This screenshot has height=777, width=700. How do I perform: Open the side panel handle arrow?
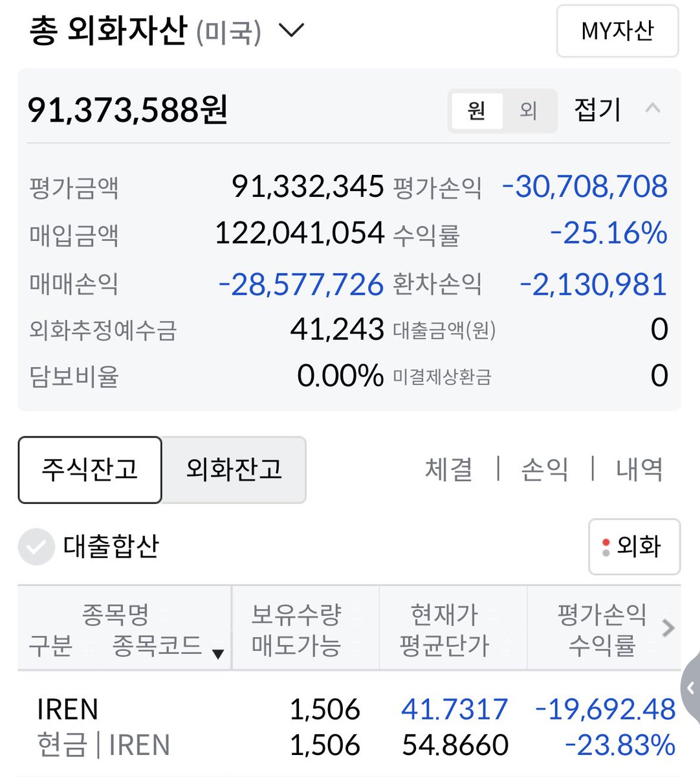click(x=691, y=688)
